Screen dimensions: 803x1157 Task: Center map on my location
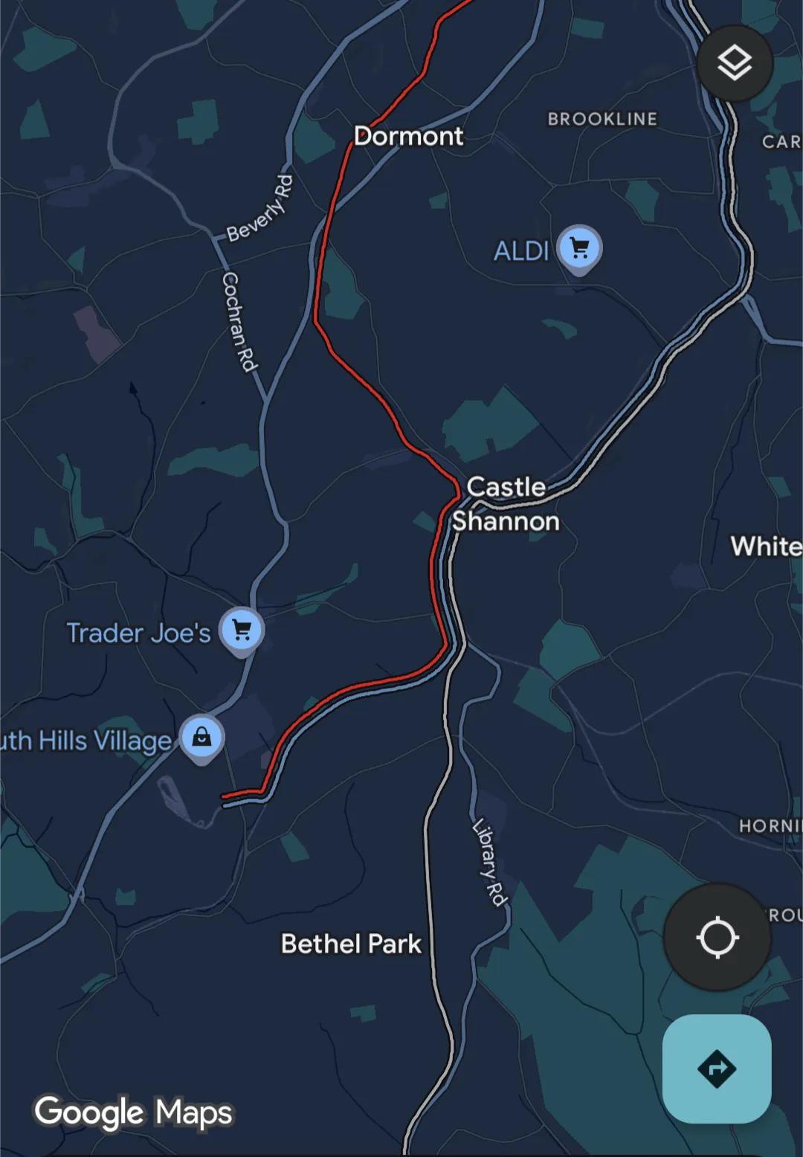click(x=717, y=937)
